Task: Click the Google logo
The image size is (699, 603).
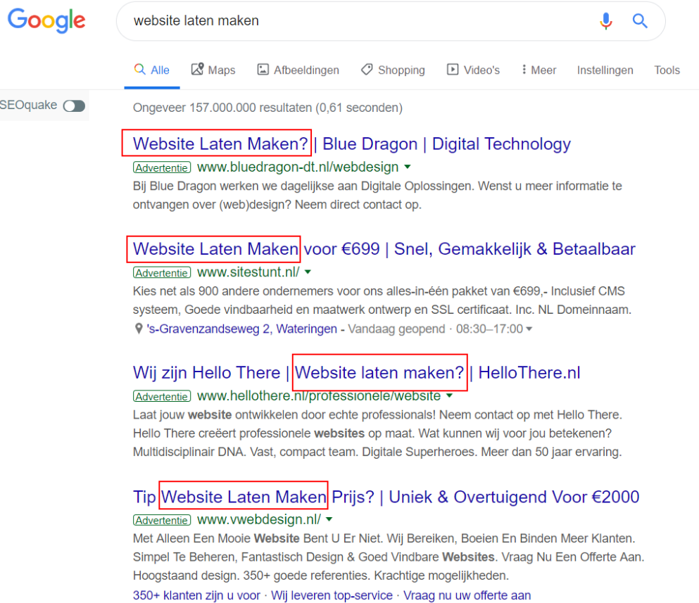Action: (46, 21)
